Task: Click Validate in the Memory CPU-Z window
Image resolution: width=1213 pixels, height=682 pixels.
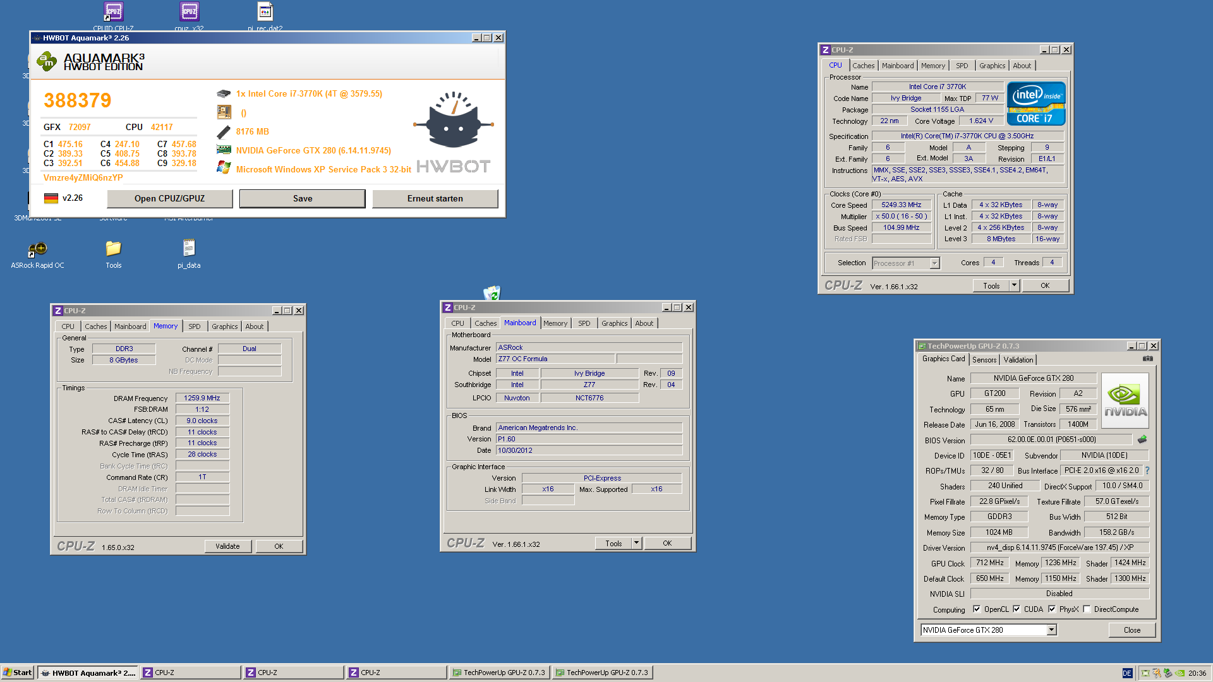Action: [227, 546]
